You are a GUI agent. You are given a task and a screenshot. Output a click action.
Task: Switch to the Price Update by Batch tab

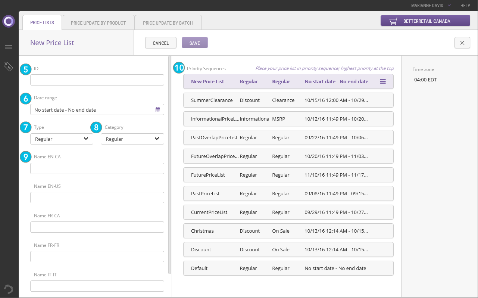168,22
